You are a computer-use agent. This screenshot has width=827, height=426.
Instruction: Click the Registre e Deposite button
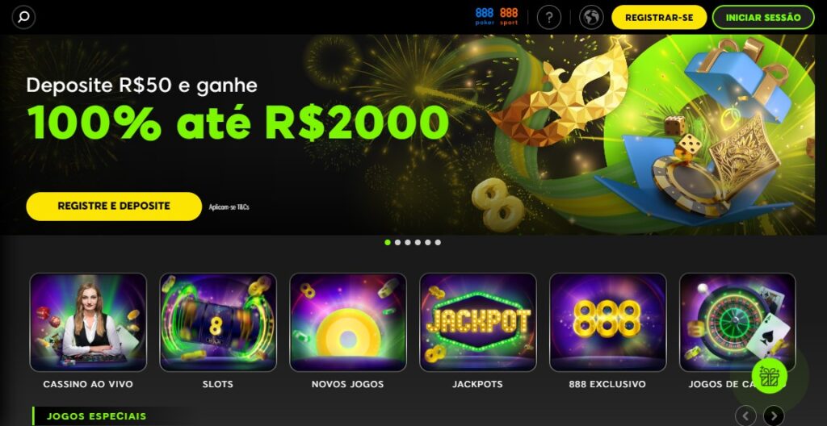(x=114, y=207)
